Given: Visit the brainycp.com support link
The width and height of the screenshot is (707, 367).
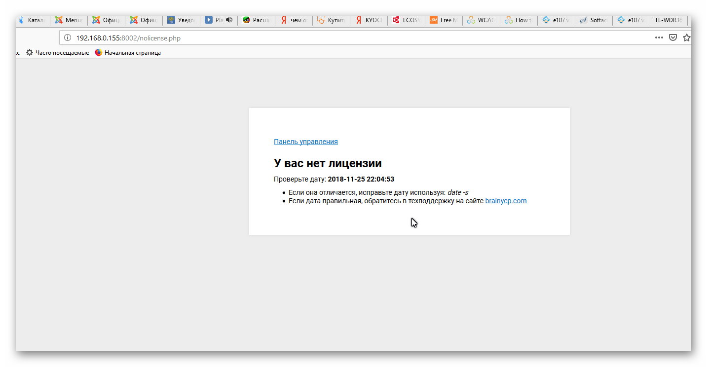Looking at the screenshot, I should tap(506, 201).
